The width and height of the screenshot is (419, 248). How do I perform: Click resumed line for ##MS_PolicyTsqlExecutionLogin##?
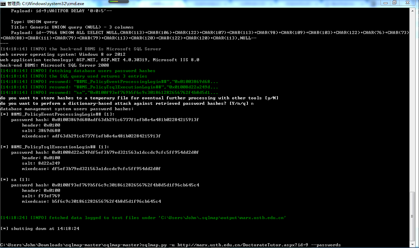[109, 87]
